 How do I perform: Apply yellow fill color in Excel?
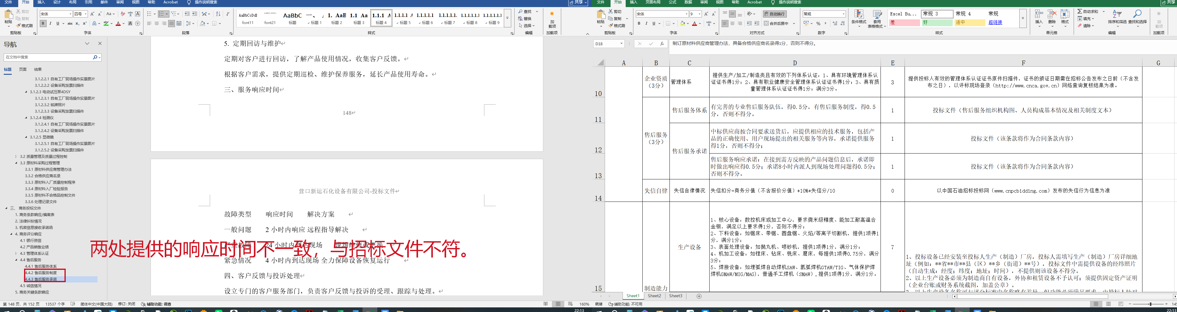tap(682, 23)
